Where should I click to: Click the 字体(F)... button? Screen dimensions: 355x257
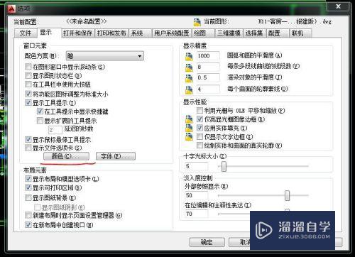coord(116,156)
